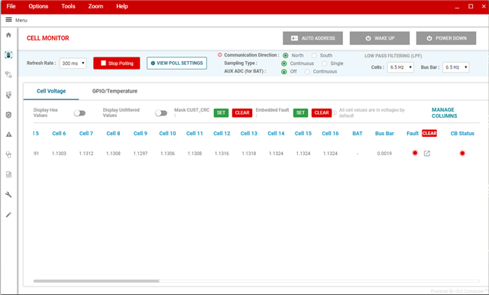Viewport: 489px width, 295px height.
Task: Click Cell 7 value 1.1312
Action: (86, 154)
